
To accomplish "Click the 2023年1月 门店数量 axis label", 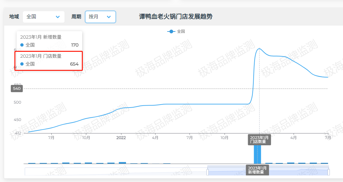I will click(259, 139).
